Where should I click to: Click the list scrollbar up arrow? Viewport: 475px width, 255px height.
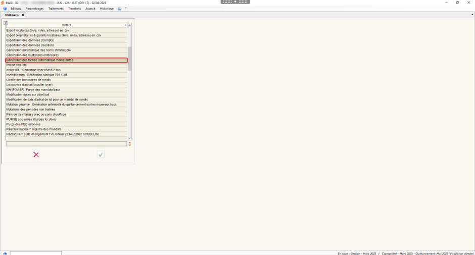point(129,25)
